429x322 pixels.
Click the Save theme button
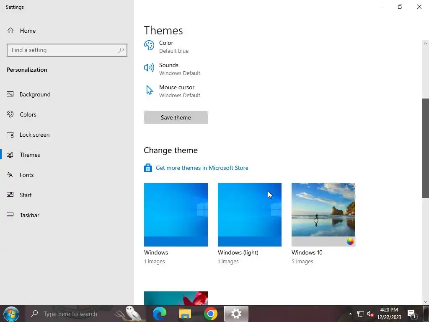pyautogui.click(x=176, y=117)
